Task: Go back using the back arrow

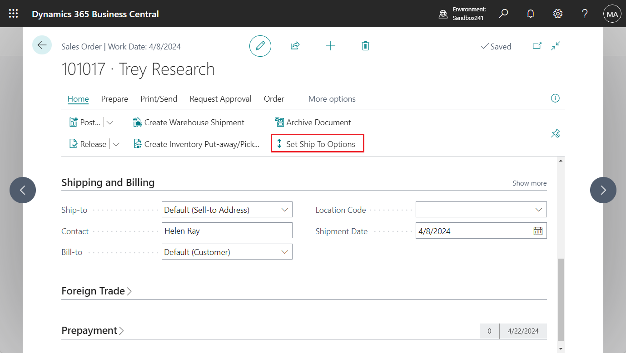Action: 42,45
